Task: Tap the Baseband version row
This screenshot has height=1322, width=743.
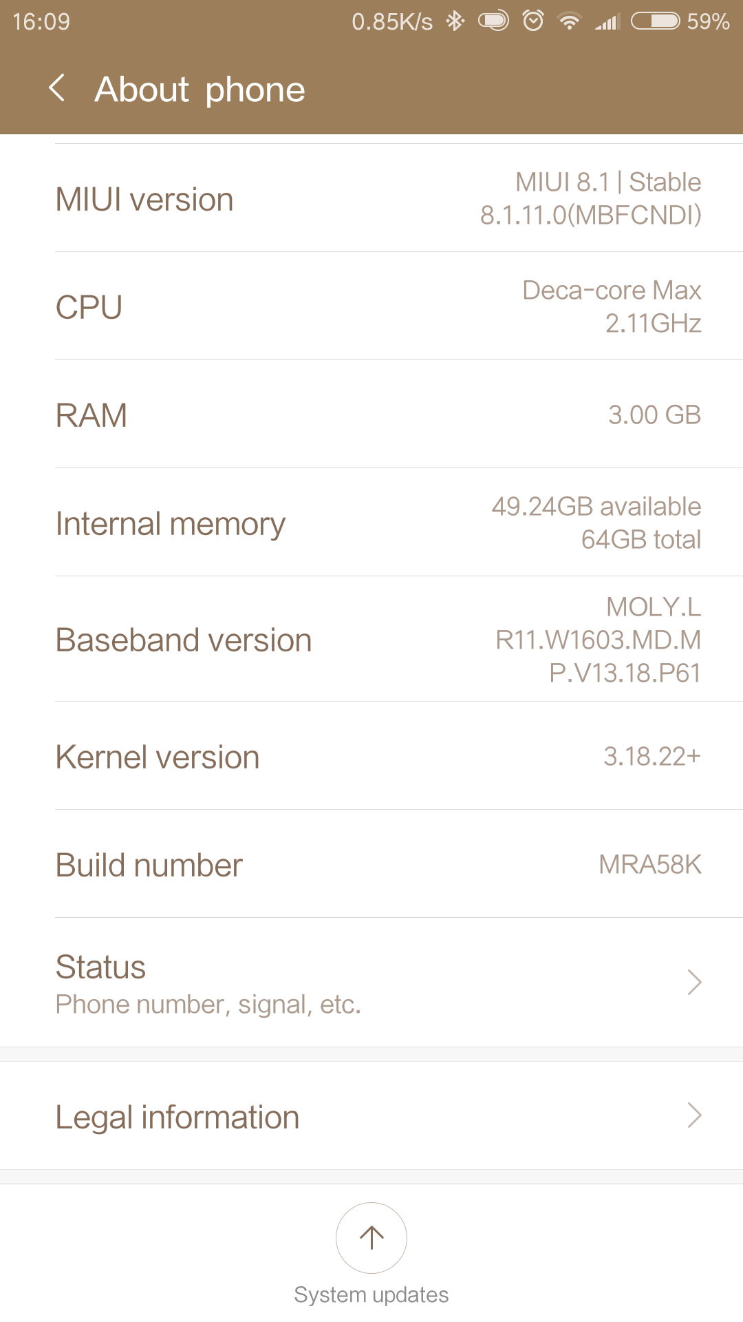Action: click(371, 640)
